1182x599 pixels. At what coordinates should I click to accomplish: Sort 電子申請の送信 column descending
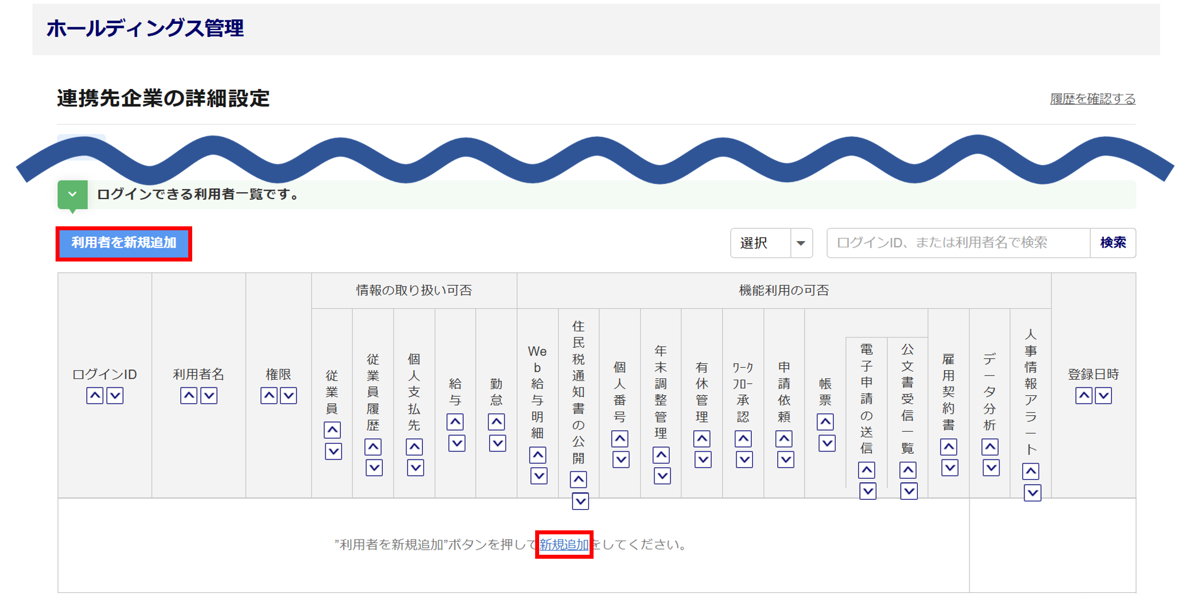tap(868, 491)
